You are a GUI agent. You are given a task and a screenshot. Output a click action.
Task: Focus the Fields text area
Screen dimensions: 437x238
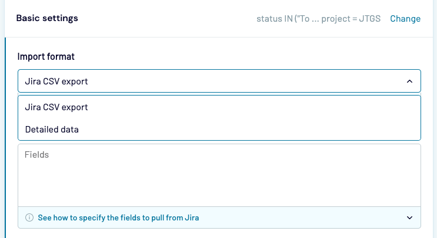point(219,176)
